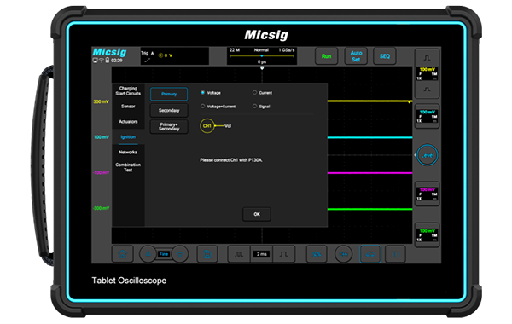Image resolution: width=512 pixels, height=324 pixels.
Task: Open yellow CH1 100 mV channel box
Action: pyautogui.click(x=428, y=73)
